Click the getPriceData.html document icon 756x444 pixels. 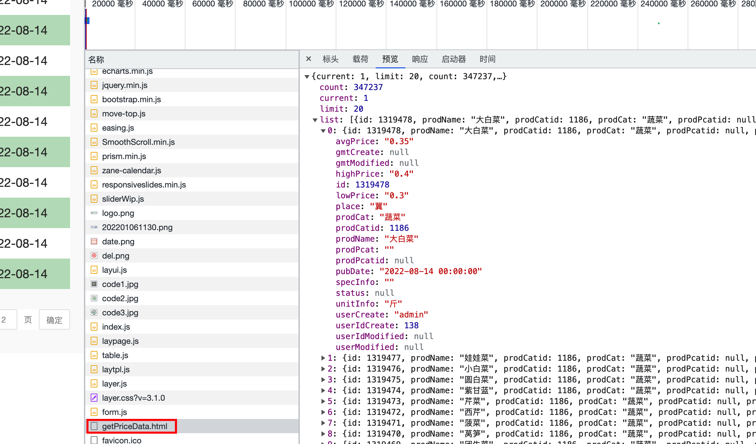pyautogui.click(x=94, y=426)
